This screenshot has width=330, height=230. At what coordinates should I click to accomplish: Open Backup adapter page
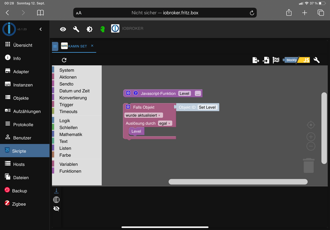pyautogui.click(x=25, y=191)
